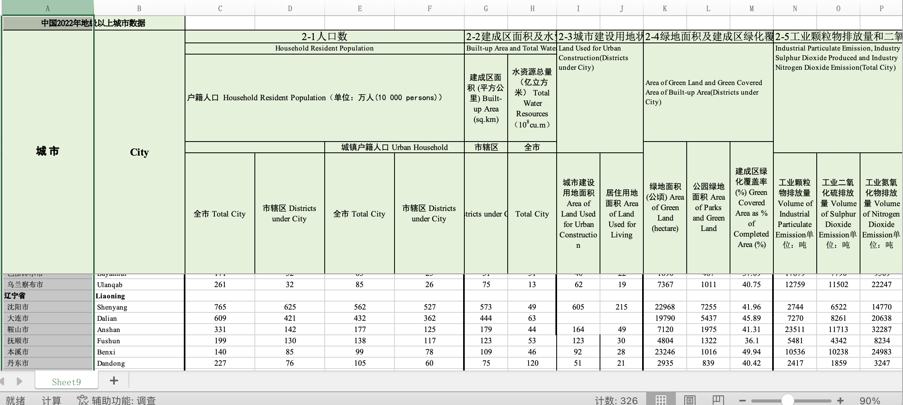Click Dandong water resources value 120
903x405 pixels.
click(x=532, y=363)
